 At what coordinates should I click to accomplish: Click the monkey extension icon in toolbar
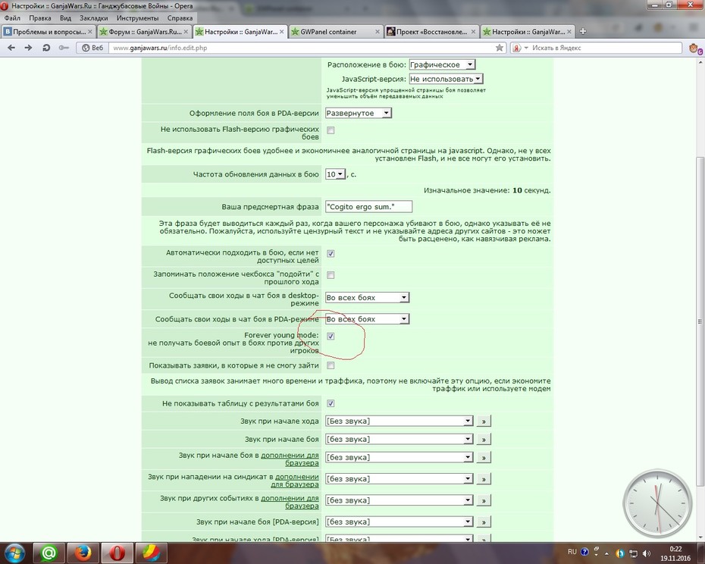click(694, 48)
